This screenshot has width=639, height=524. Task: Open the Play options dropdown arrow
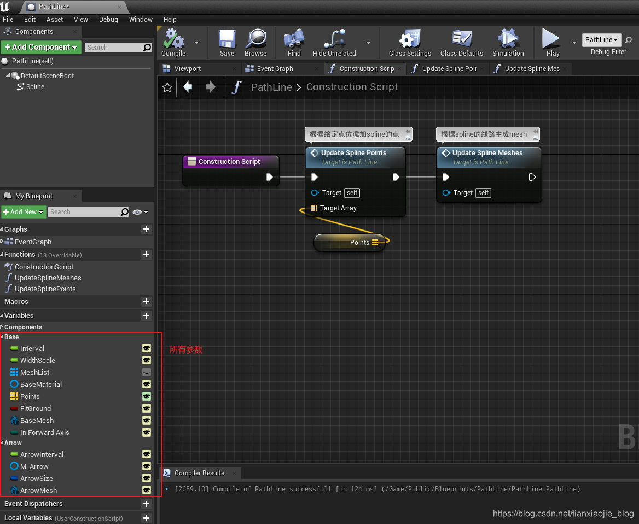[574, 42]
